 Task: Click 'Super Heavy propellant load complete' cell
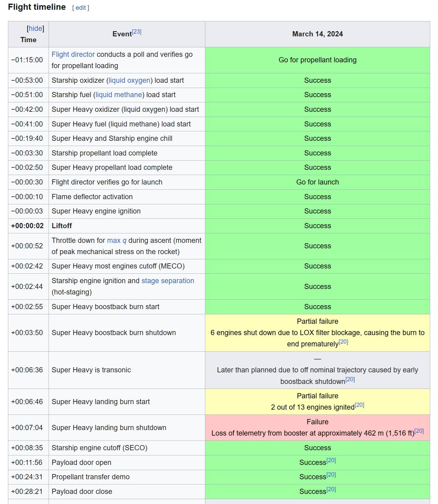coord(127,167)
